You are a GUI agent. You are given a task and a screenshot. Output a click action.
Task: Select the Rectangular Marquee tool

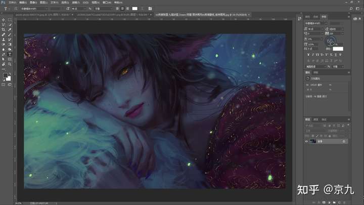point(10,20)
